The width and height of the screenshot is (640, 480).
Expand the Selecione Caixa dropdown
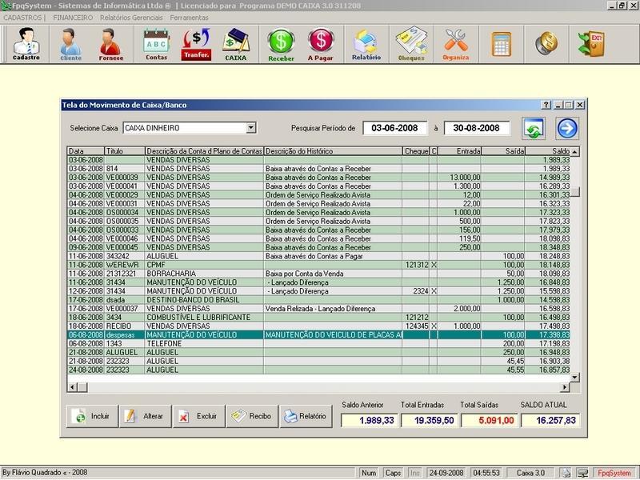pyautogui.click(x=250, y=128)
